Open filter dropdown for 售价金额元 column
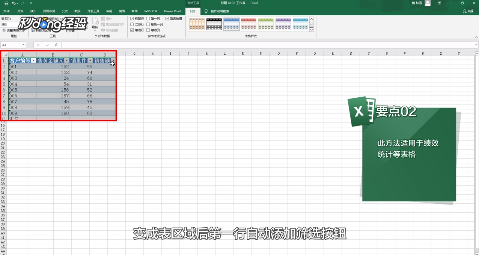This screenshot has width=479, height=255. [67, 61]
